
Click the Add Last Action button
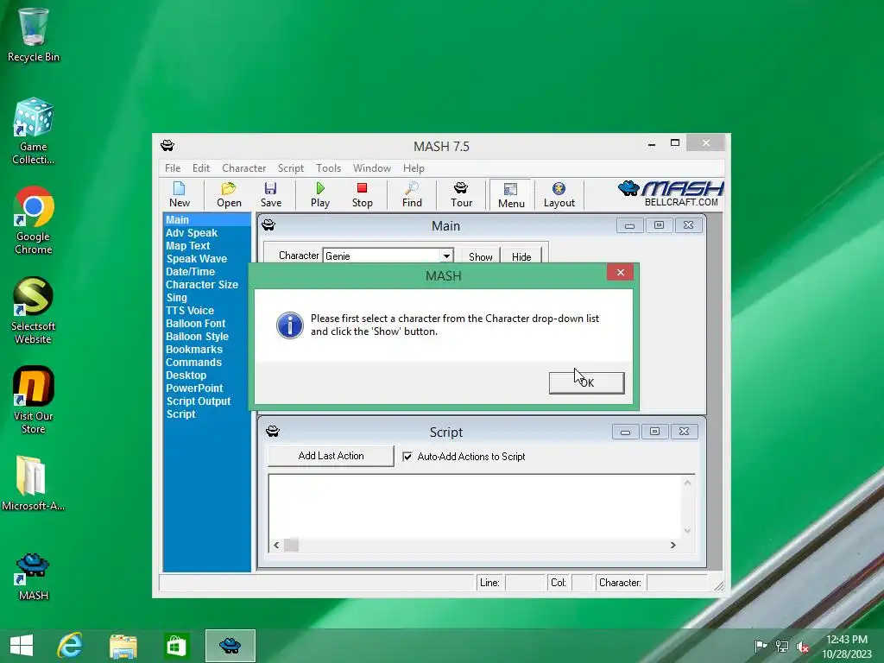click(331, 456)
